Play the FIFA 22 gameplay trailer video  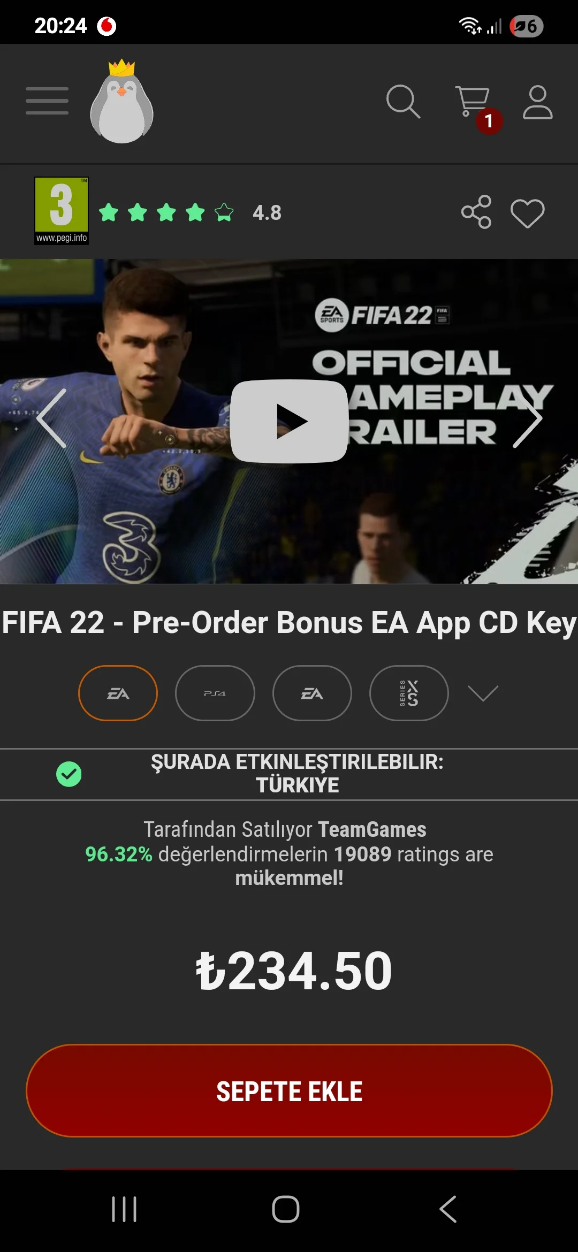click(289, 421)
